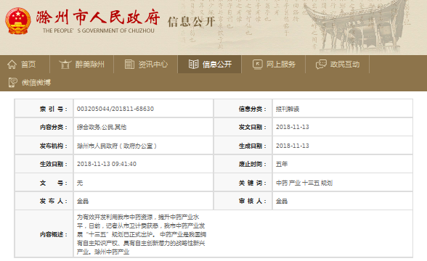The width and height of the screenshot is (427, 261).
Task: Click the 信息公开 header heading
Action: (x=192, y=22)
